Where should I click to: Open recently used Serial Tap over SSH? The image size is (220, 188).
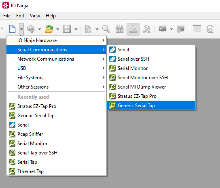(57, 153)
